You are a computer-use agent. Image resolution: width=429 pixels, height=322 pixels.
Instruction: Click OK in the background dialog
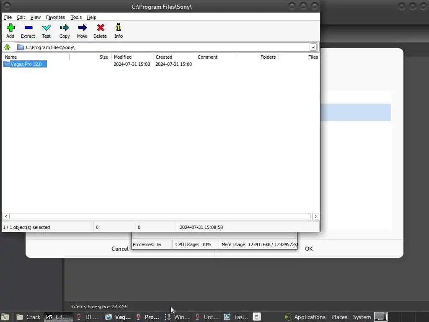click(x=309, y=249)
